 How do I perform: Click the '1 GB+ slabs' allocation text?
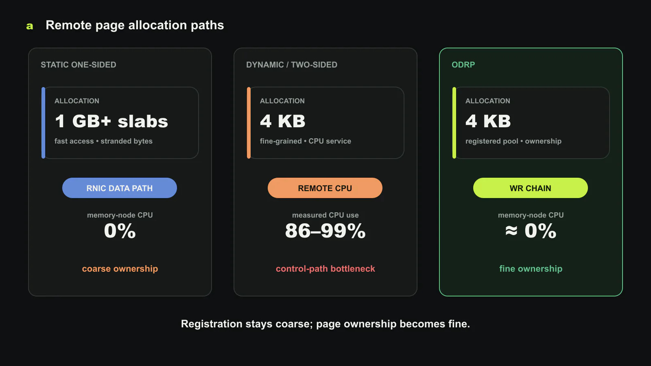click(111, 121)
